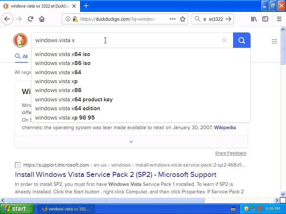Image resolution: width=286 pixels, height=214 pixels.
Task: Open 'Install Windows Vista Service Pack 2' result
Action: pos(115,174)
